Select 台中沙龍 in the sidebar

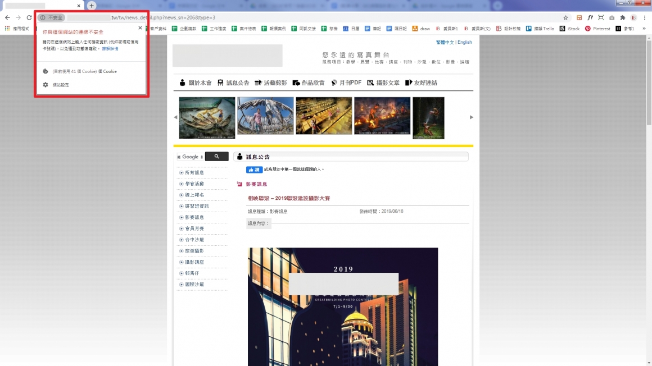(194, 240)
